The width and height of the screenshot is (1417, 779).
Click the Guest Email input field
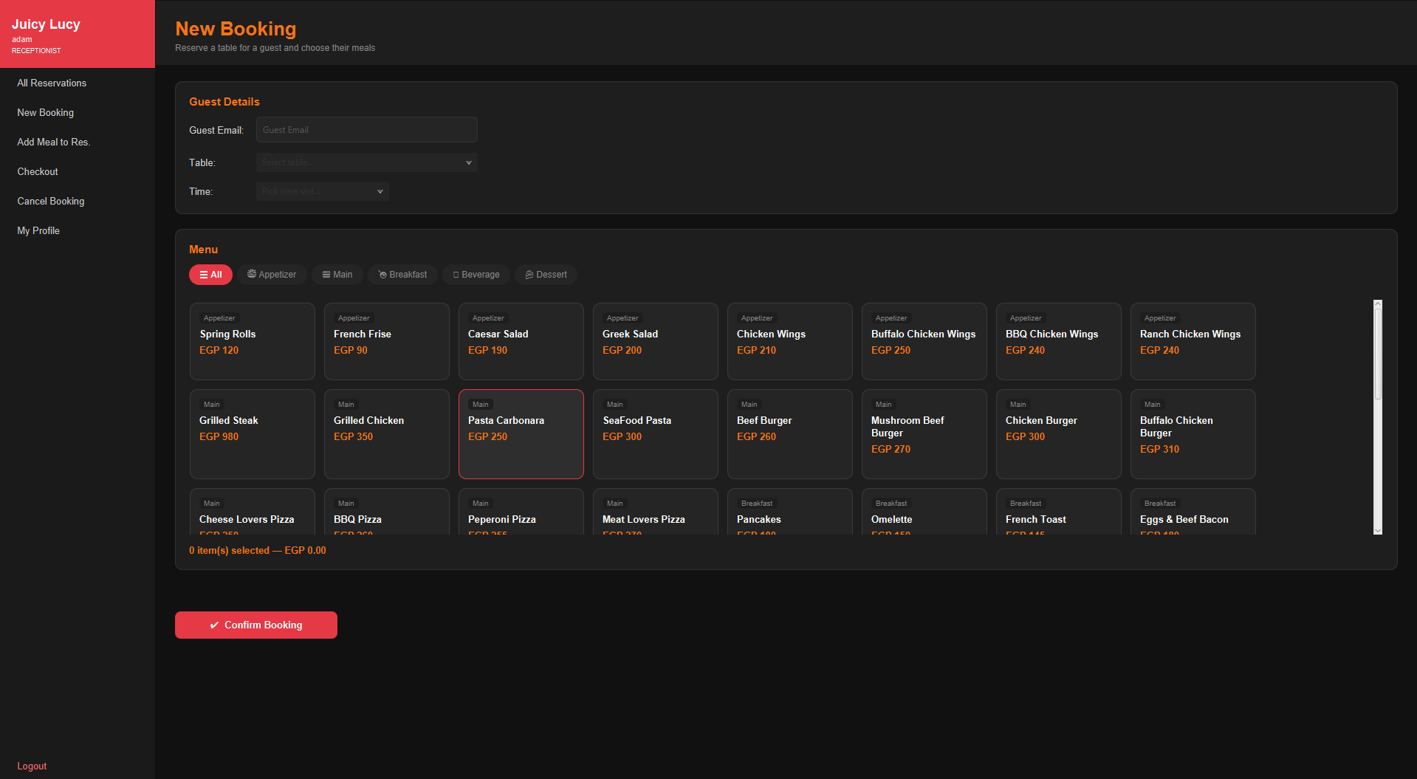coord(366,130)
